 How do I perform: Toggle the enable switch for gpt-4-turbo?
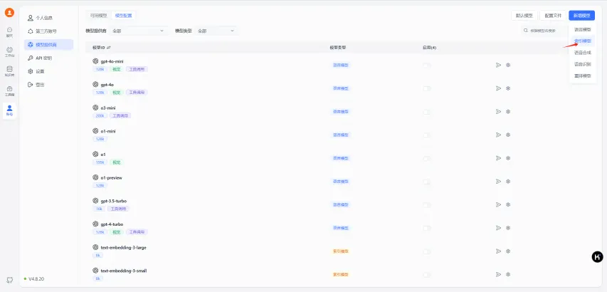click(x=427, y=228)
